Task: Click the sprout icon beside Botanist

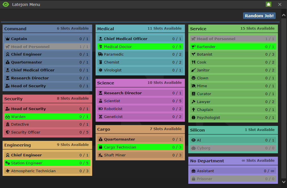Action: [x=193, y=54]
